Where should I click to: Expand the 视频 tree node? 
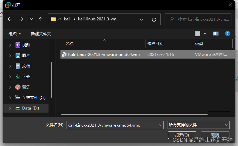click(10, 45)
